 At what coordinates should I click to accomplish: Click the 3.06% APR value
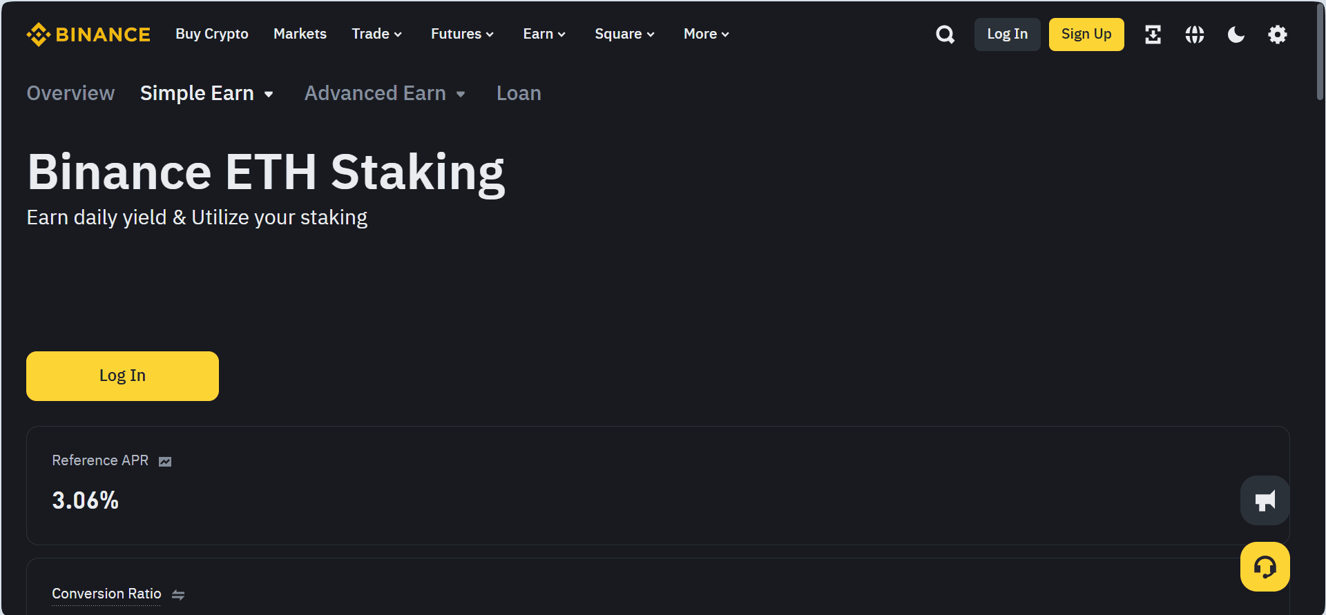point(86,500)
